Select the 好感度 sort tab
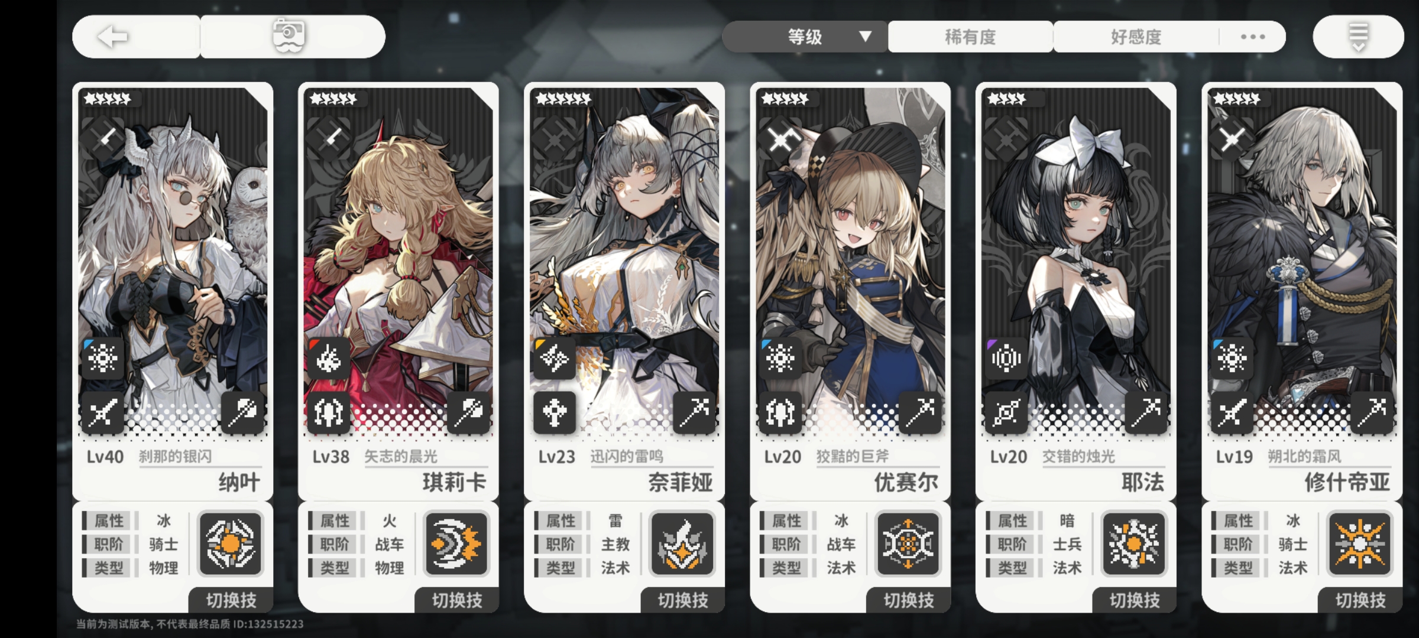Image resolution: width=1419 pixels, height=638 pixels. point(1136,37)
